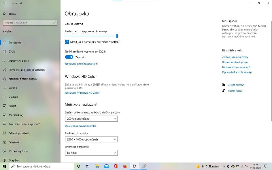The height and width of the screenshot is (170, 272).
Task: Open File Explorer from the taskbar
Action: 97,166
